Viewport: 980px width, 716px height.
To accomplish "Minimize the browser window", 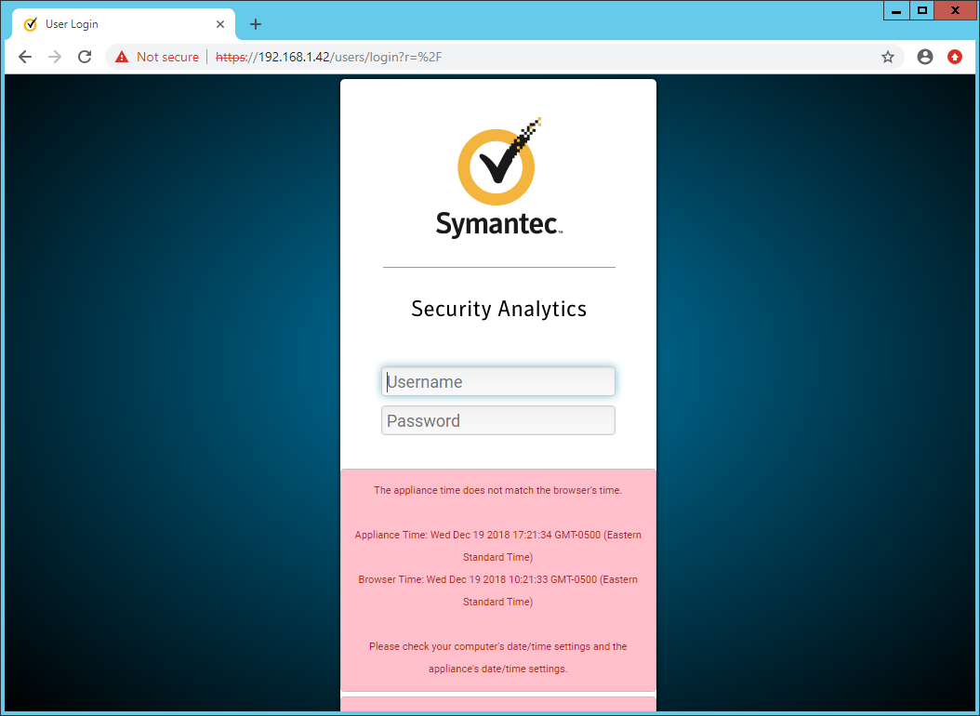I will (896, 11).
